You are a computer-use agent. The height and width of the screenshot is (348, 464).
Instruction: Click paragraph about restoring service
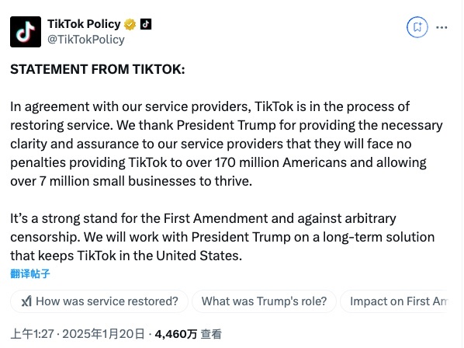(x=227, y=144)
